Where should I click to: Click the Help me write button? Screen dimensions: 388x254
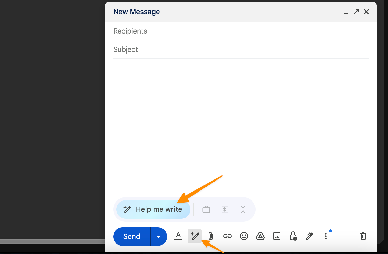point(153,209)
